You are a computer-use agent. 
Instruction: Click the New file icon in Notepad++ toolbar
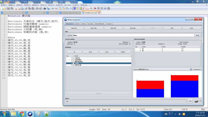pos(2,9)
